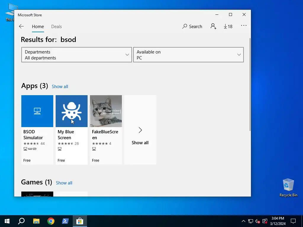Click the tray icon with a red dot
The width and height of the screenshot is (303, 227).
265,221
